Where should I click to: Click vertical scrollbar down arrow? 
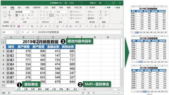[x=122, y=86]
